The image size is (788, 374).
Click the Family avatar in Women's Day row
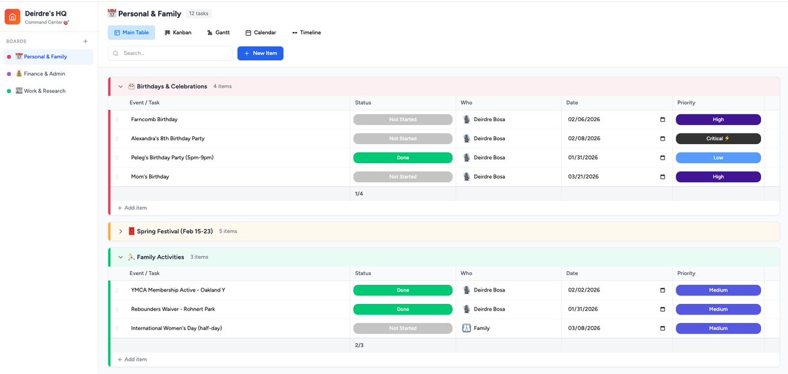[466, 328]
